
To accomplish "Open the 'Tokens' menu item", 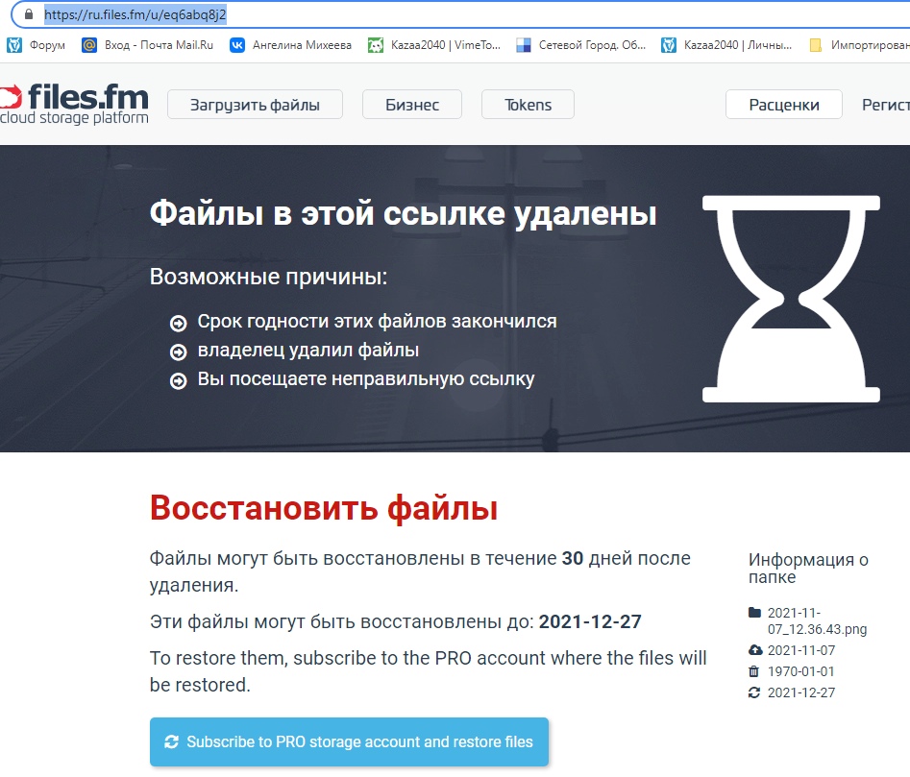I will [x=528, y=105].
